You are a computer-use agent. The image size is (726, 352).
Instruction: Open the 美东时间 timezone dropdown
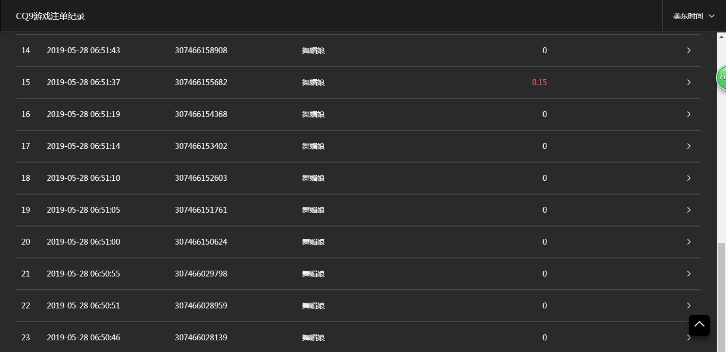pos(694,16)
